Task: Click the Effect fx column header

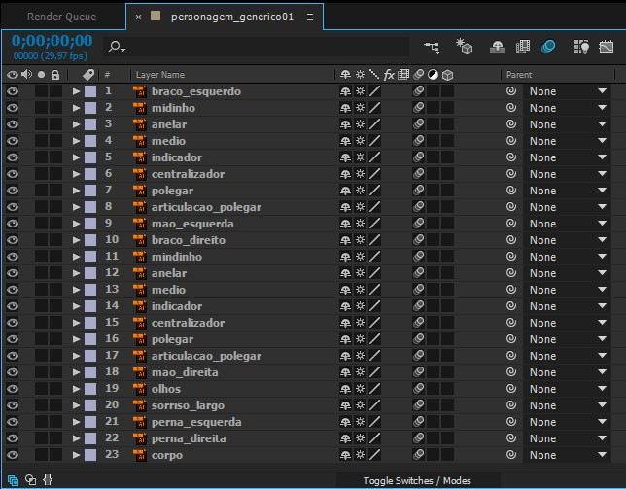Action: click(389, 75)
